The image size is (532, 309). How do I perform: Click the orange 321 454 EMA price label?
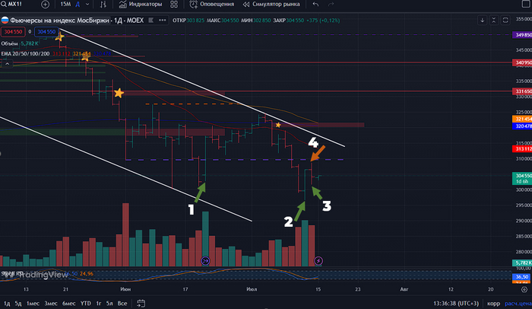(x=522, y=119)
